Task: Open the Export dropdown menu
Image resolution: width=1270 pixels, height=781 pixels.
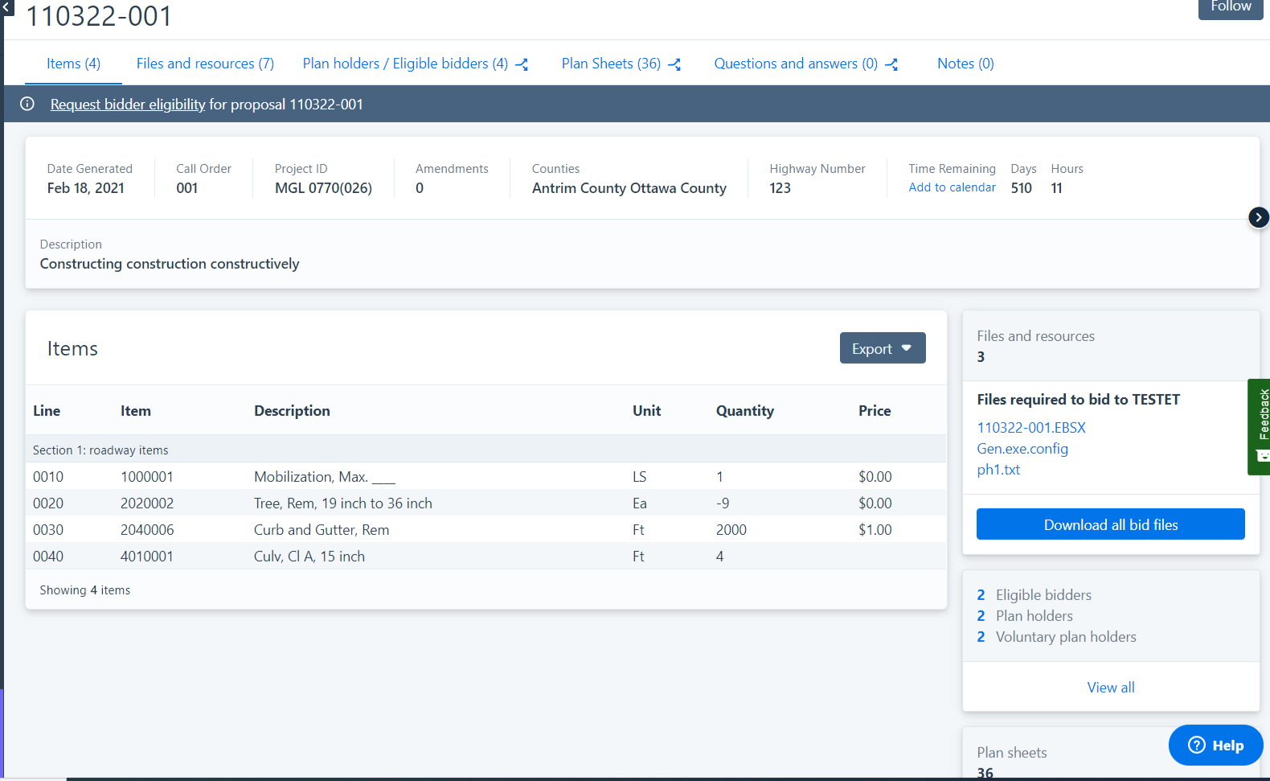Action: tap(882, 348)
